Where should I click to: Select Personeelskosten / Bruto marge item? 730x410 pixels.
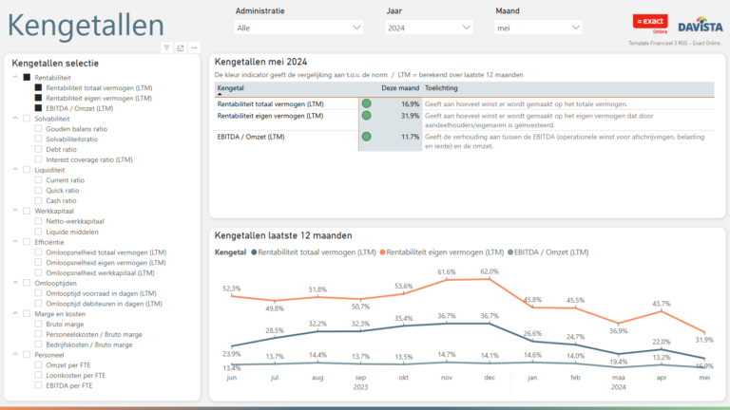[x=94, y=334]
